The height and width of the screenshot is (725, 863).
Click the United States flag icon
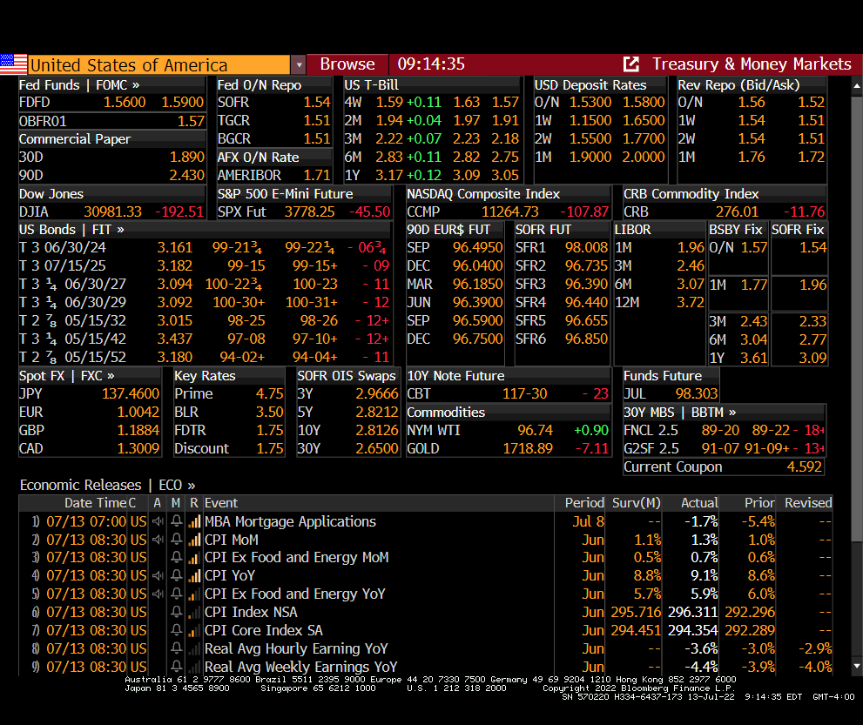(x=14, y=64)
